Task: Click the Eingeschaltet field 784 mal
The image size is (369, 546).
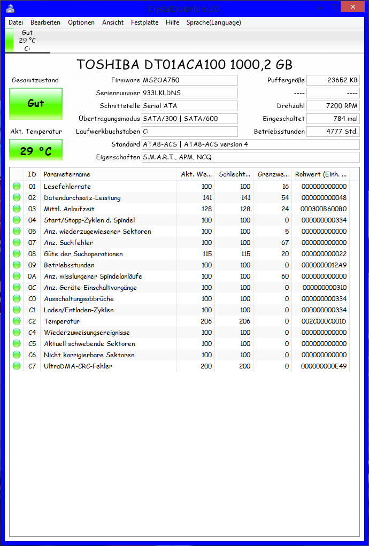Action: [x=333, y=119]
